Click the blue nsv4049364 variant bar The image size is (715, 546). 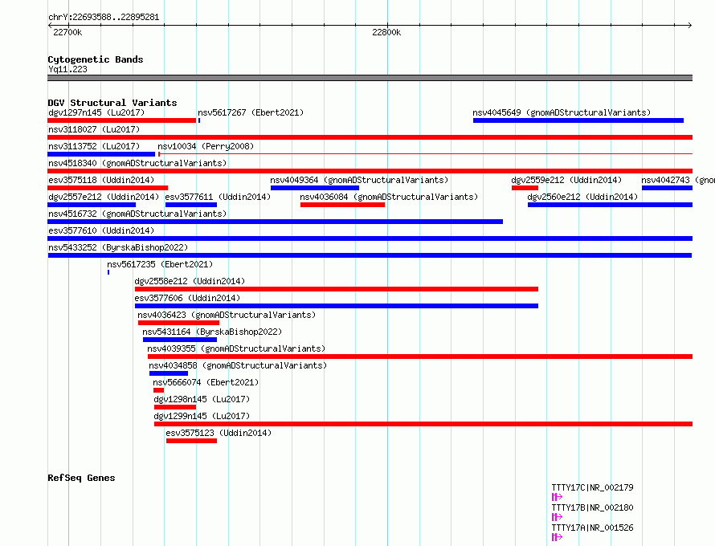click(x=315, y=188)
